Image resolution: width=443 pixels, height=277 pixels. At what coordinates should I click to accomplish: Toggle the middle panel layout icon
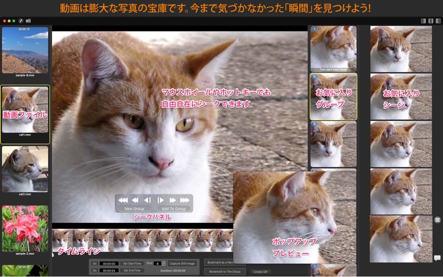pyautogui.click(x=431, y=21)
